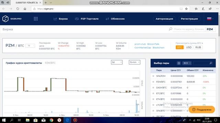Go back in browser
This screenshot has width=220, height=123.
pyautogui.click(x=4, y=9)
